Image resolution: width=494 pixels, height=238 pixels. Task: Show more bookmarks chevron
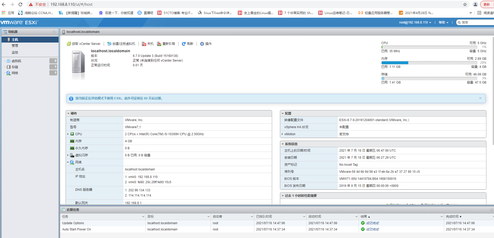coord(471,13)
